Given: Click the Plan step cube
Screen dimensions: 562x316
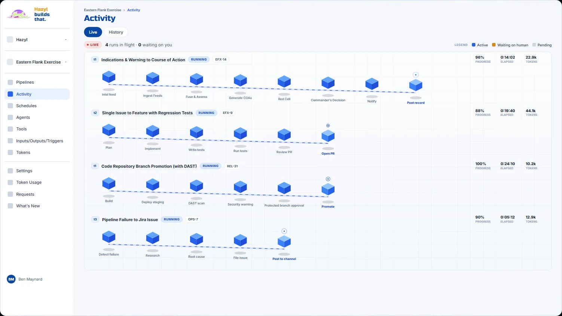Looking at the screenshot, I should (x=109, y=130).
